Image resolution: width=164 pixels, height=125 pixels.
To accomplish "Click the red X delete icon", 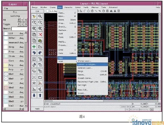I will [x=40, y=34].
